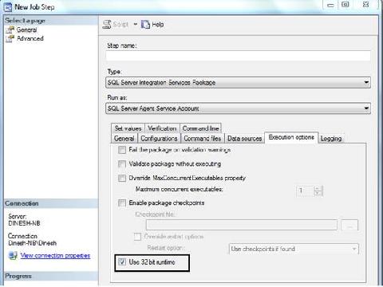Click the connection Dinesh-NB\Dinesh text
383x287 pixels.
(x=32, y=243)
